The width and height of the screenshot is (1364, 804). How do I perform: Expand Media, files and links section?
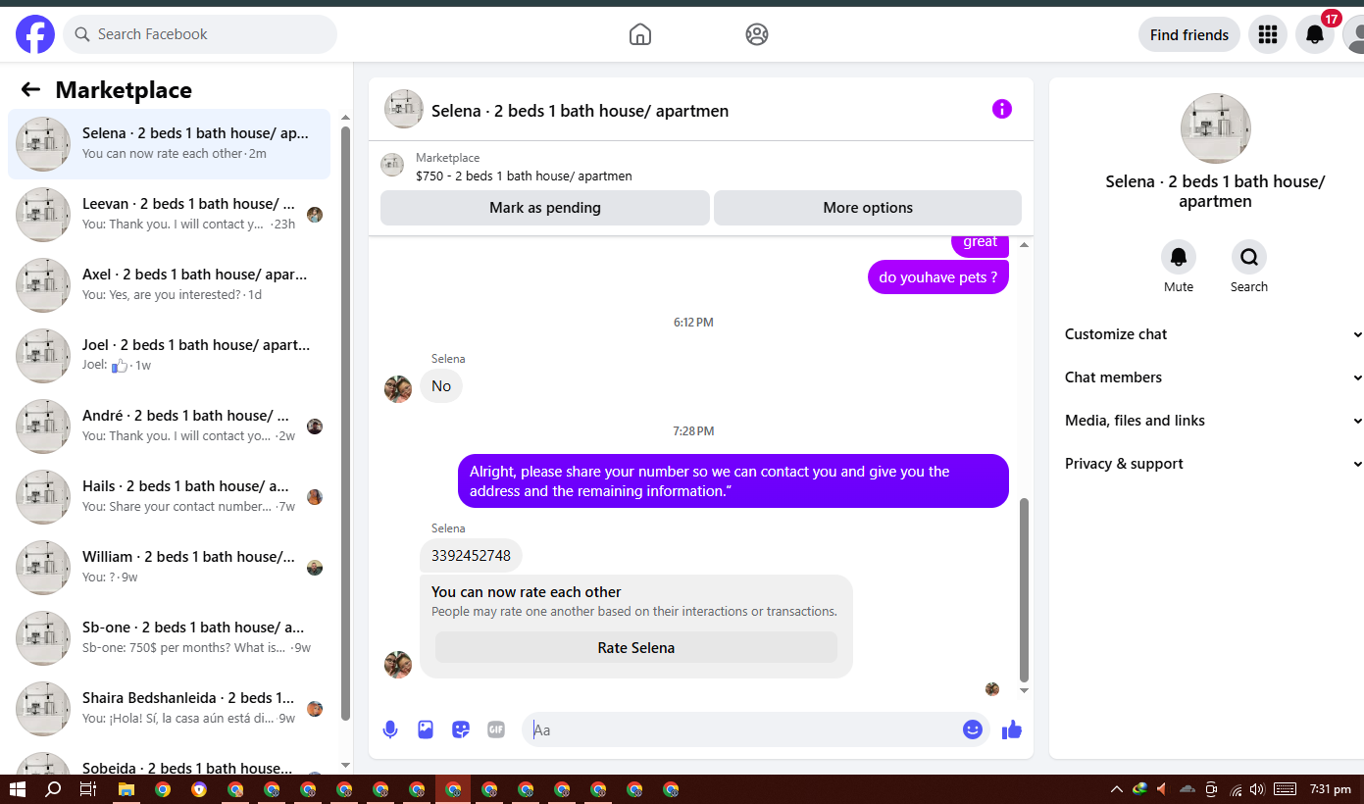1212,421
